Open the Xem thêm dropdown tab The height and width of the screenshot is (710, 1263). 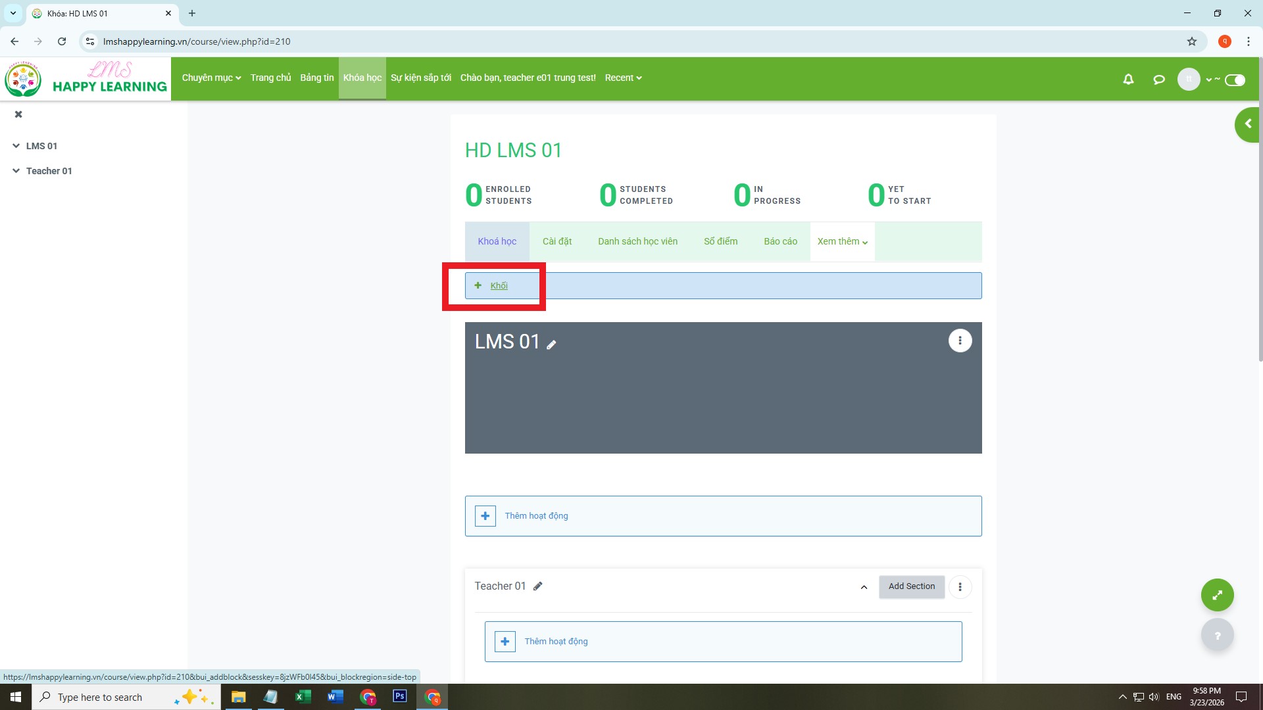point(842,241)
